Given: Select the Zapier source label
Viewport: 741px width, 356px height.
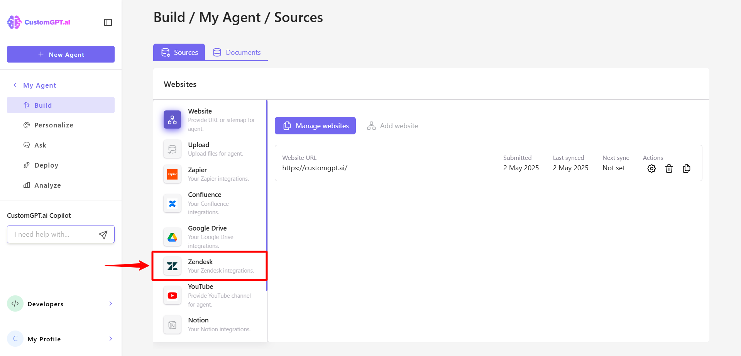Looking at the screenshot, I should coord(197,170).
